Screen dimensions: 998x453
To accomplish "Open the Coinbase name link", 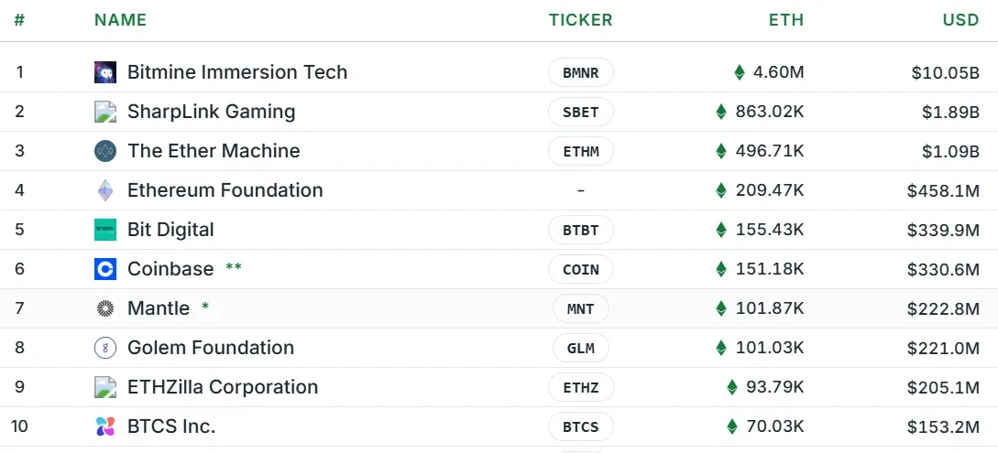I will (170, 269).
